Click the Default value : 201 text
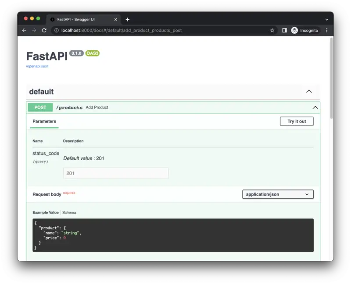This screenshot has width=351, height=284. coord(84,158)
